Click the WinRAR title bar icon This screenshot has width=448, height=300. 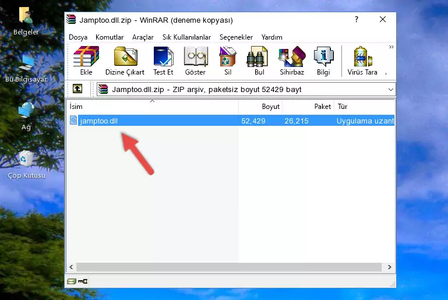[71, 20]
